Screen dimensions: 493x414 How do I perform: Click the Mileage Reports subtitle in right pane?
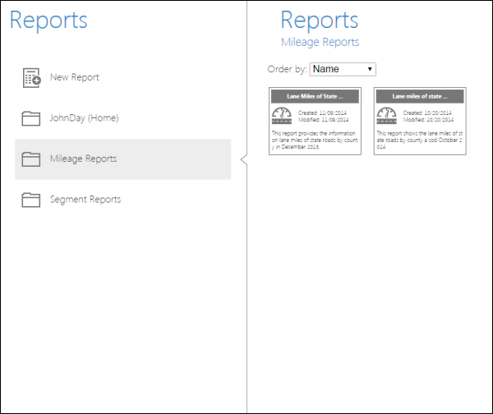click(x=320, y=42)
